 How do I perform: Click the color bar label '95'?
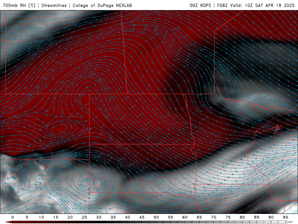(x=285, y=217)
